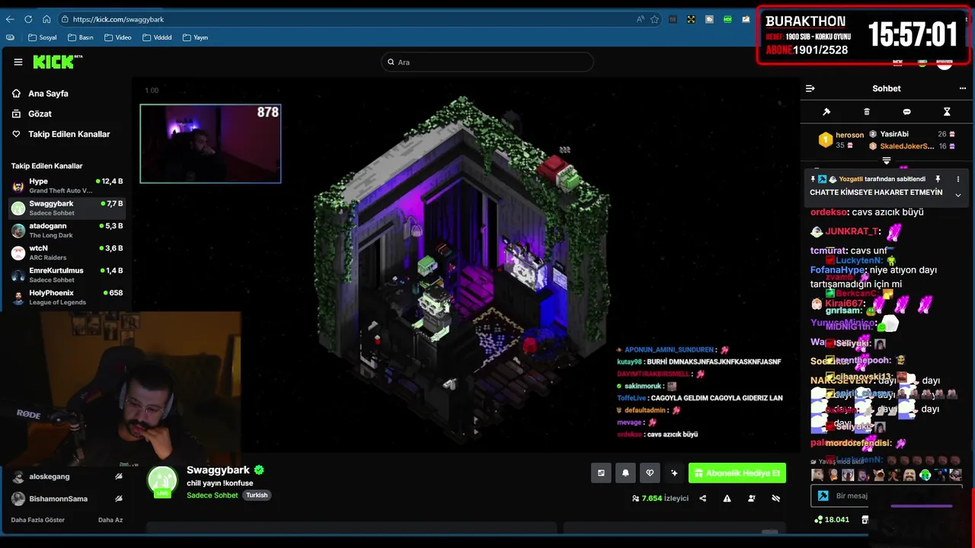Open the Yayın bookmarks folder
Viewport: 975px width, 548px height.
(x=196, y=37)
